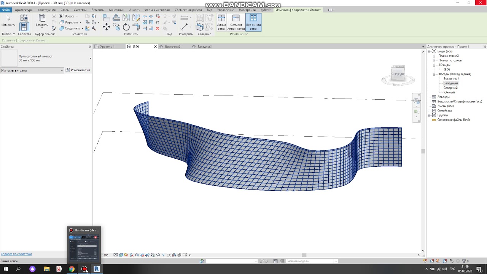Open the Импосты витража filter dropdown

pos(32,70)
